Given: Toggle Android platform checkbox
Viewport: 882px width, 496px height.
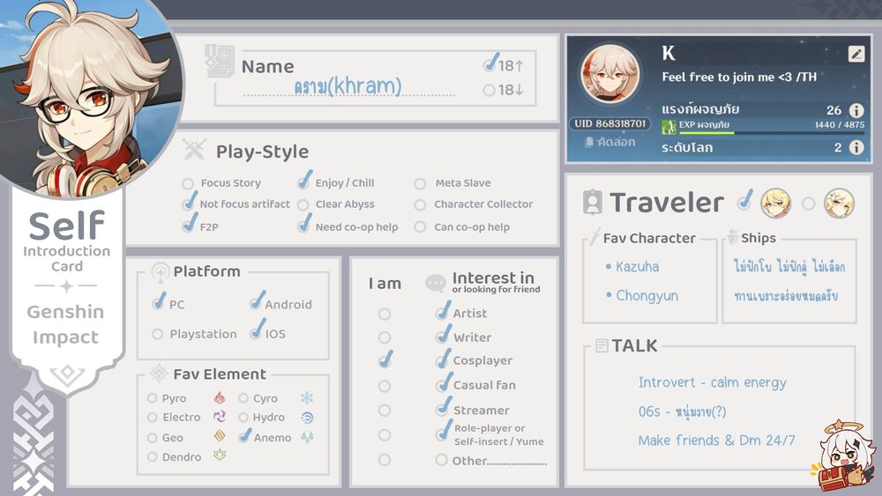Looking at the screenshot, I should (257, 301).
